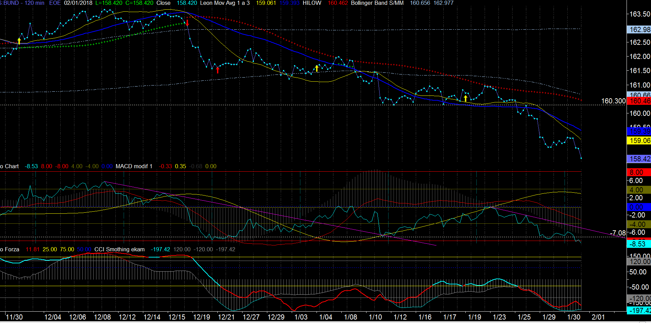Select the 1/17 date on time axis
The height and width of the screenshot is (323, 651).
(x=450, y=317)
